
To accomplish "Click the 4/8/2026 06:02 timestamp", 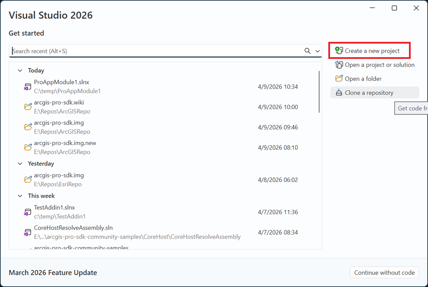I will click(278, 180).
